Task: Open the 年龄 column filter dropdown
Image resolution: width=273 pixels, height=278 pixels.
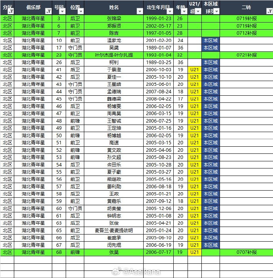Action: (184, 11)
